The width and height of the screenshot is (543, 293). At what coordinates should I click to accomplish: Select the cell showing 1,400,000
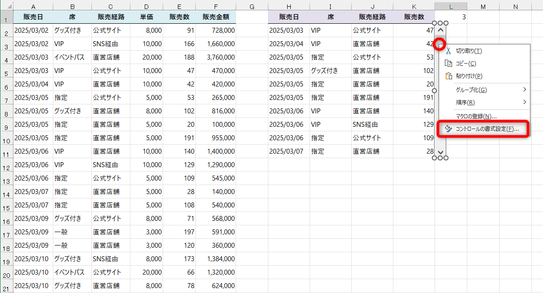(x=216, y=151)
